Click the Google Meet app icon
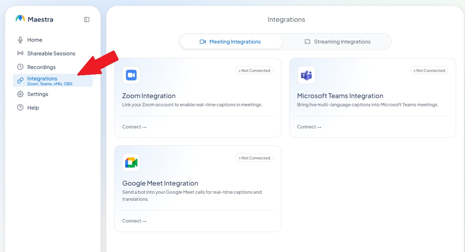Image resolution: width=465 pixels, height=252 pixels. click(131, 163)
